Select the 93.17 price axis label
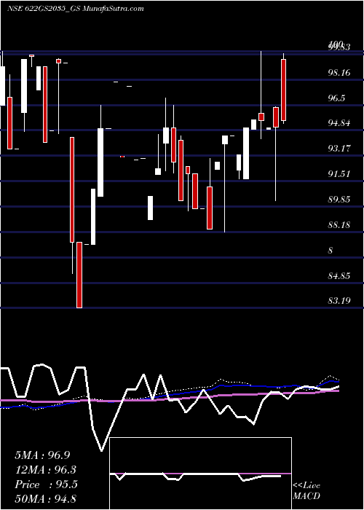The height and width of the screenshot is (510, 364). pyautogui.click(x=339, y=149)
